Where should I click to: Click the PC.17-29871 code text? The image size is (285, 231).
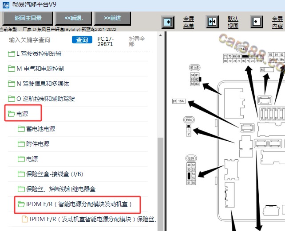click(x=105, y=42)
